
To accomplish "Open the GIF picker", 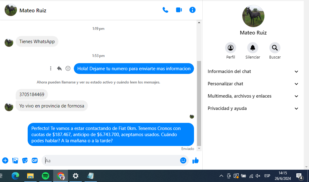I will pyautogui.click(x=35, y=160).
